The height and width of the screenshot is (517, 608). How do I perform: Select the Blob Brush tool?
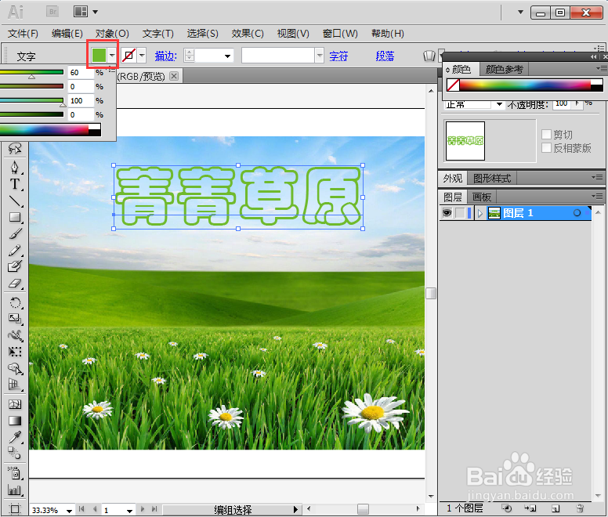[15, 266]
